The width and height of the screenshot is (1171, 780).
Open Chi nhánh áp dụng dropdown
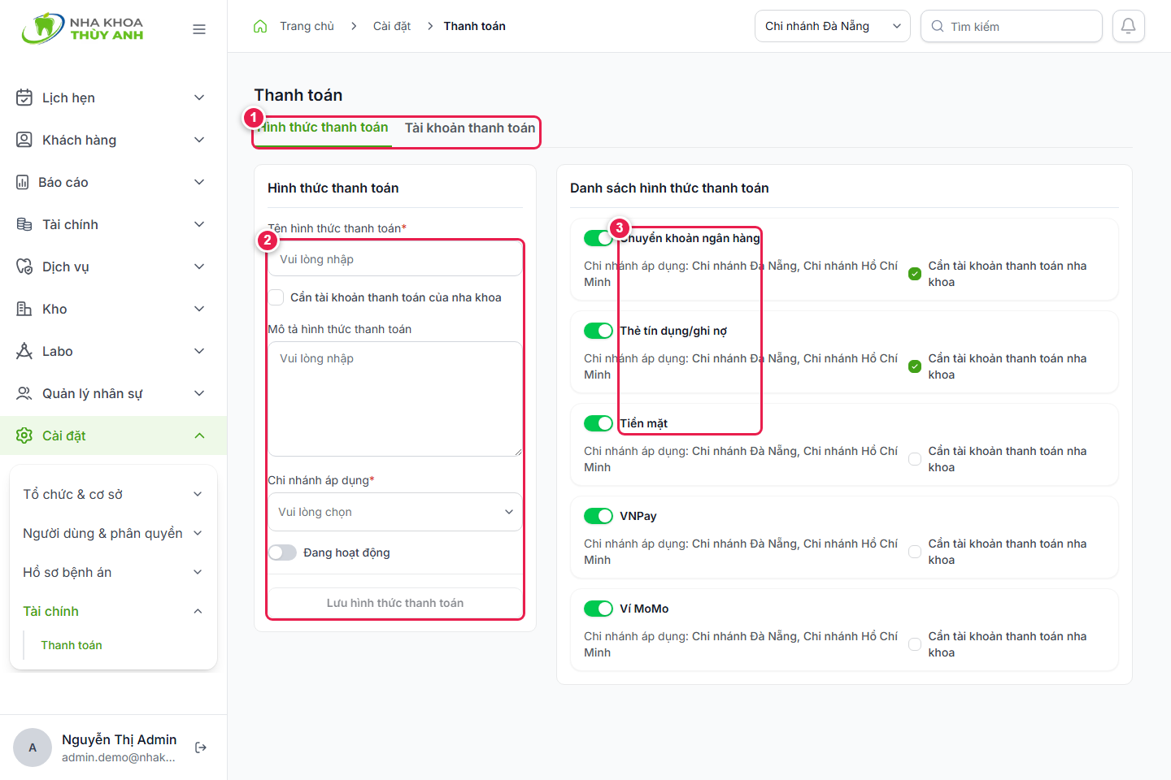(x=395, y=512)
